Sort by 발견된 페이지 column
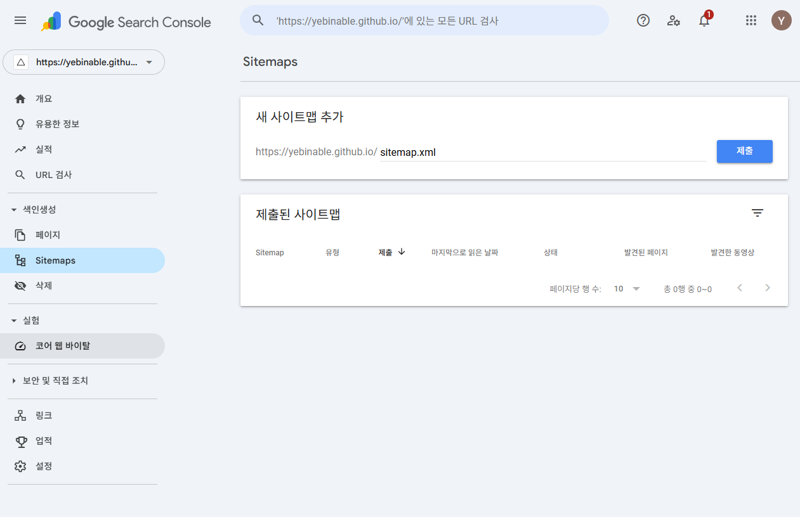 pos(646,252)
